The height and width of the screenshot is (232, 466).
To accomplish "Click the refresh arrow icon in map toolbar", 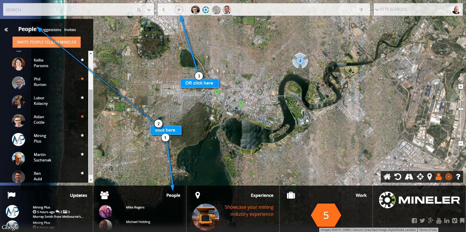I will (x=398, y=177).
